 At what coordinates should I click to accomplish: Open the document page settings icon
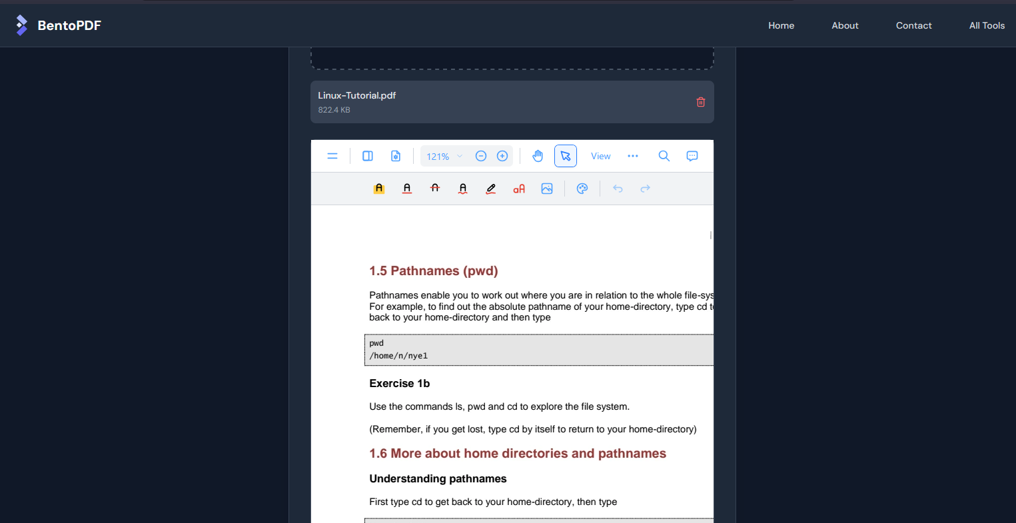pos(396,156)
